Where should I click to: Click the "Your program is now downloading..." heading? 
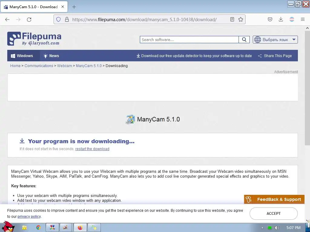tap(81, 141)
